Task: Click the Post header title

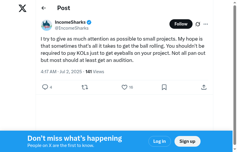Action: [x=64, y=8]
